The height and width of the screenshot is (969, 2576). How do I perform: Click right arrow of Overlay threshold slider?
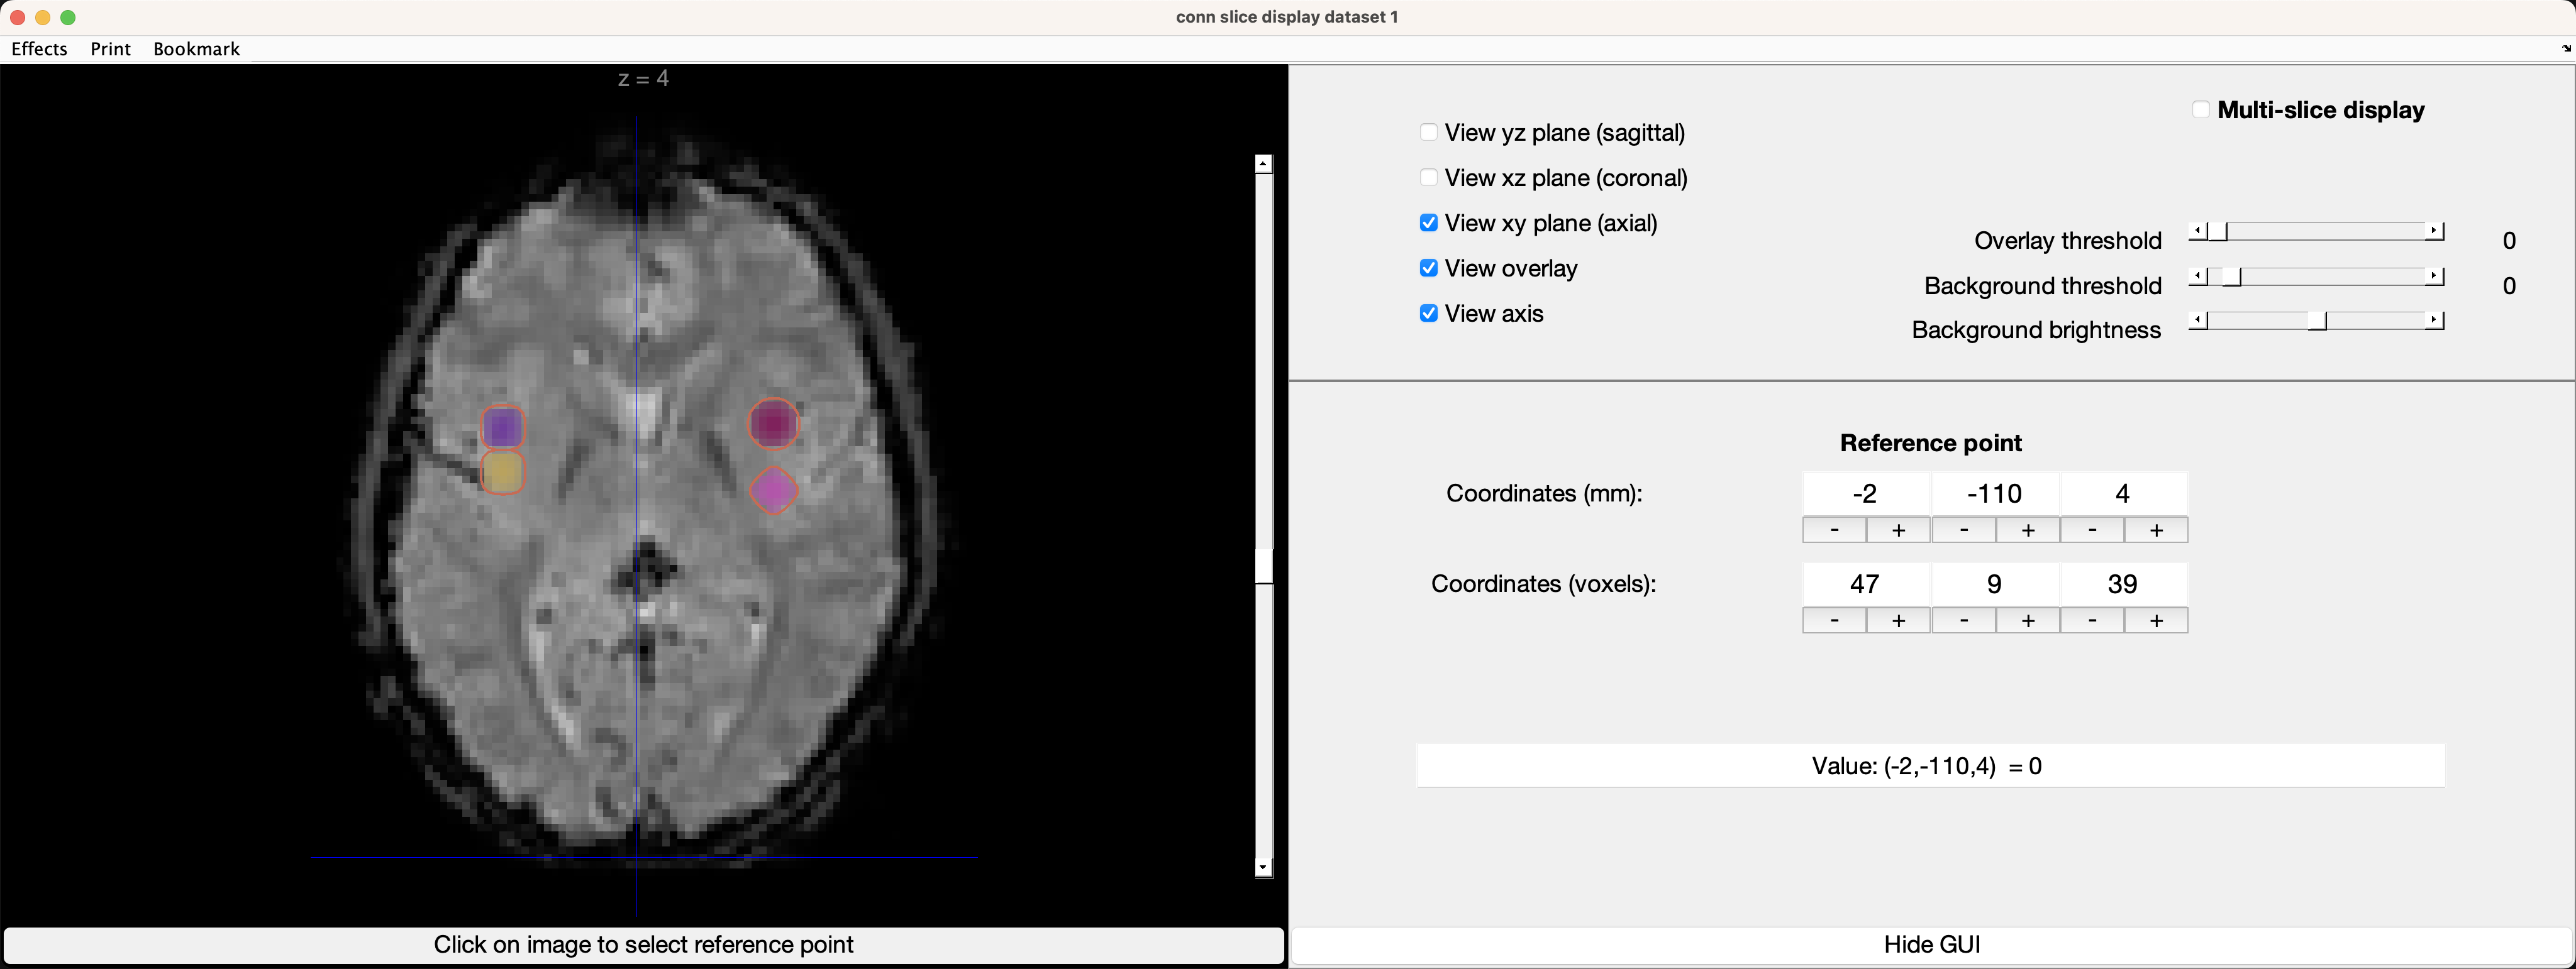[2435, 232]
